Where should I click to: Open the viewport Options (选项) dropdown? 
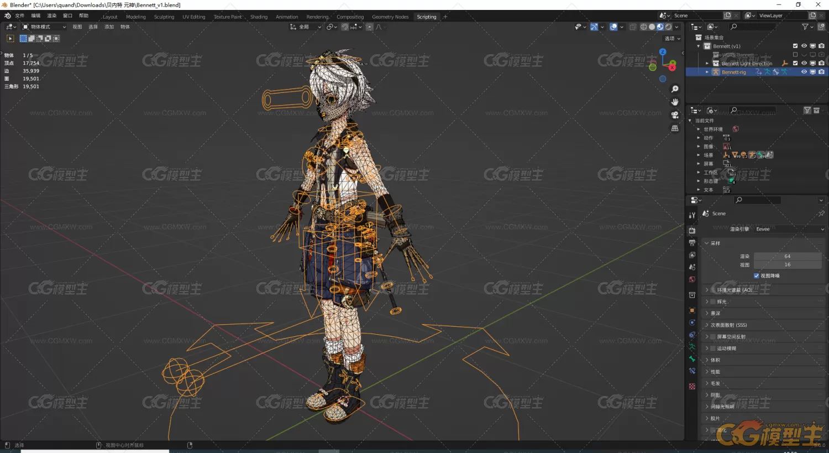(673, 39)
